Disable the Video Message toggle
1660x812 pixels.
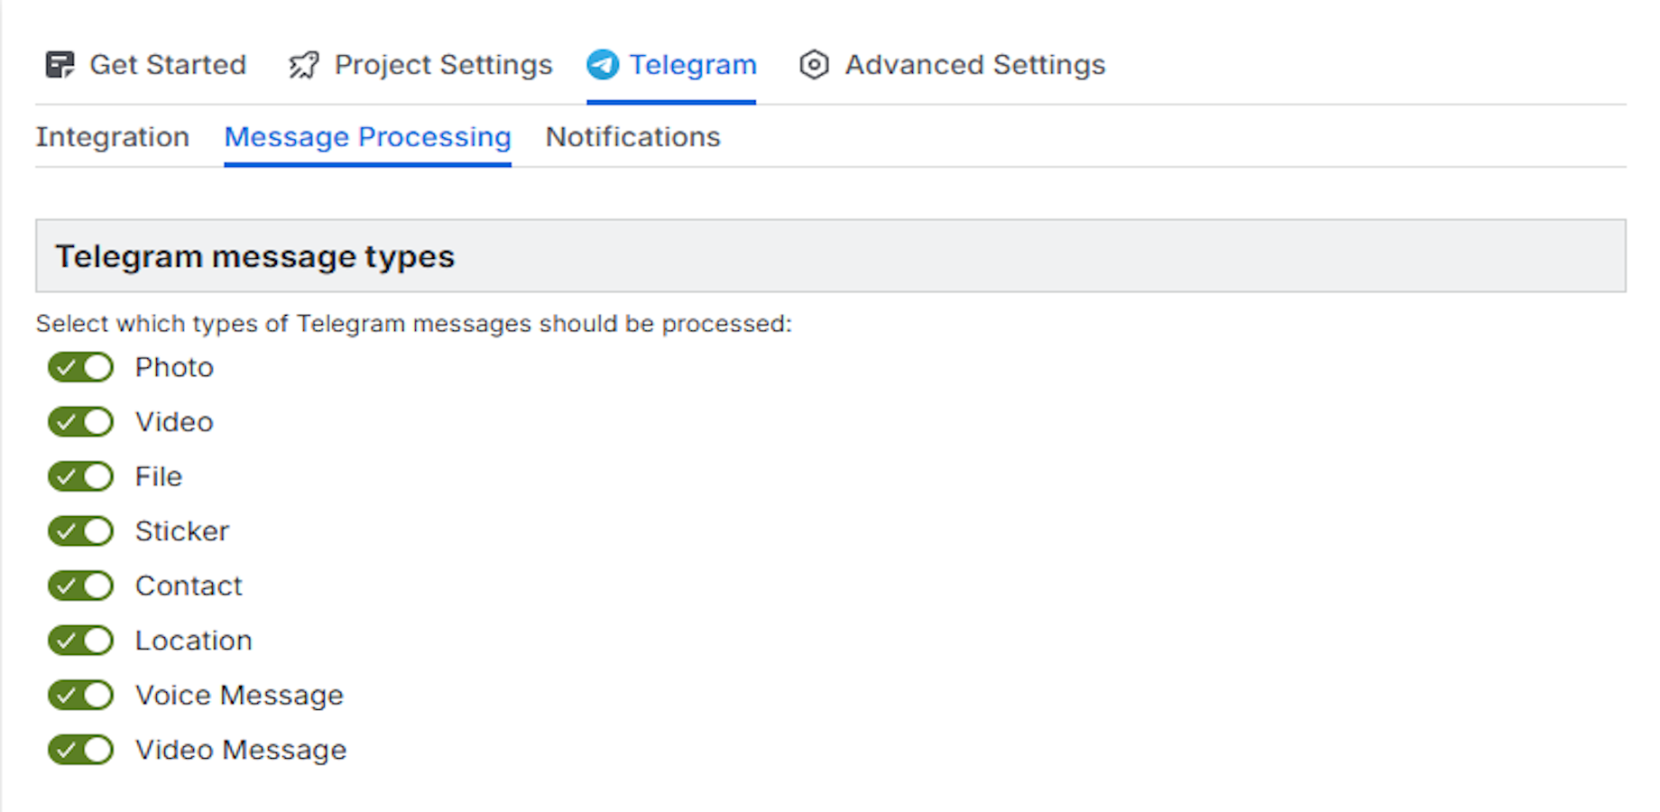(81, 750)
